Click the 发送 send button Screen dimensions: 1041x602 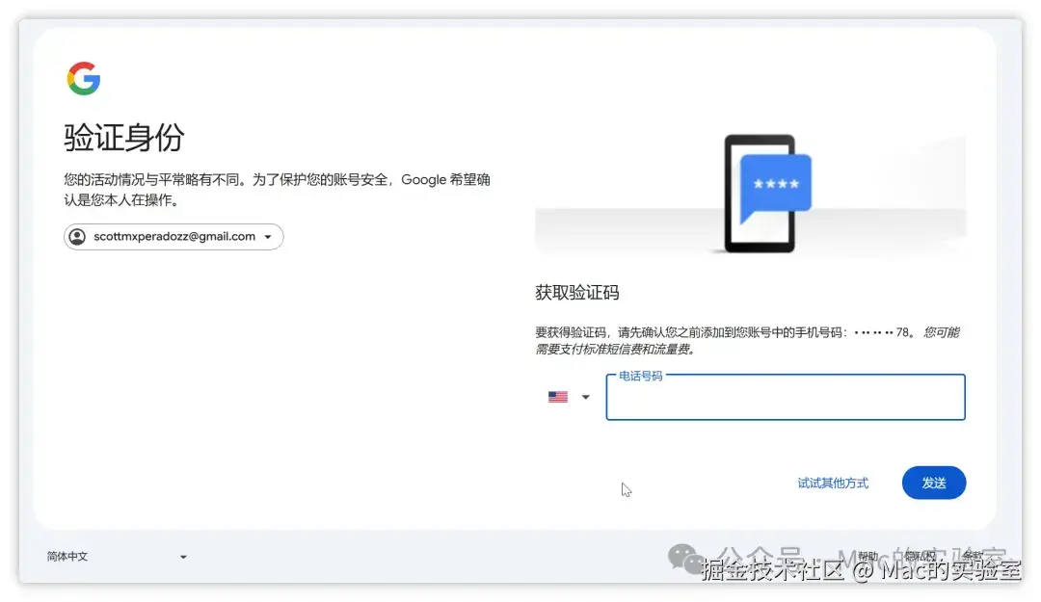tap(933, 484)
